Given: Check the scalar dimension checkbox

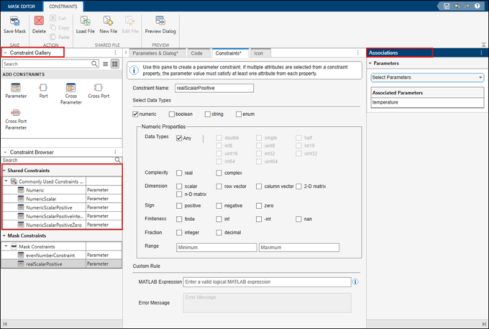Looking at the screenshot, I should pos(179,186).
